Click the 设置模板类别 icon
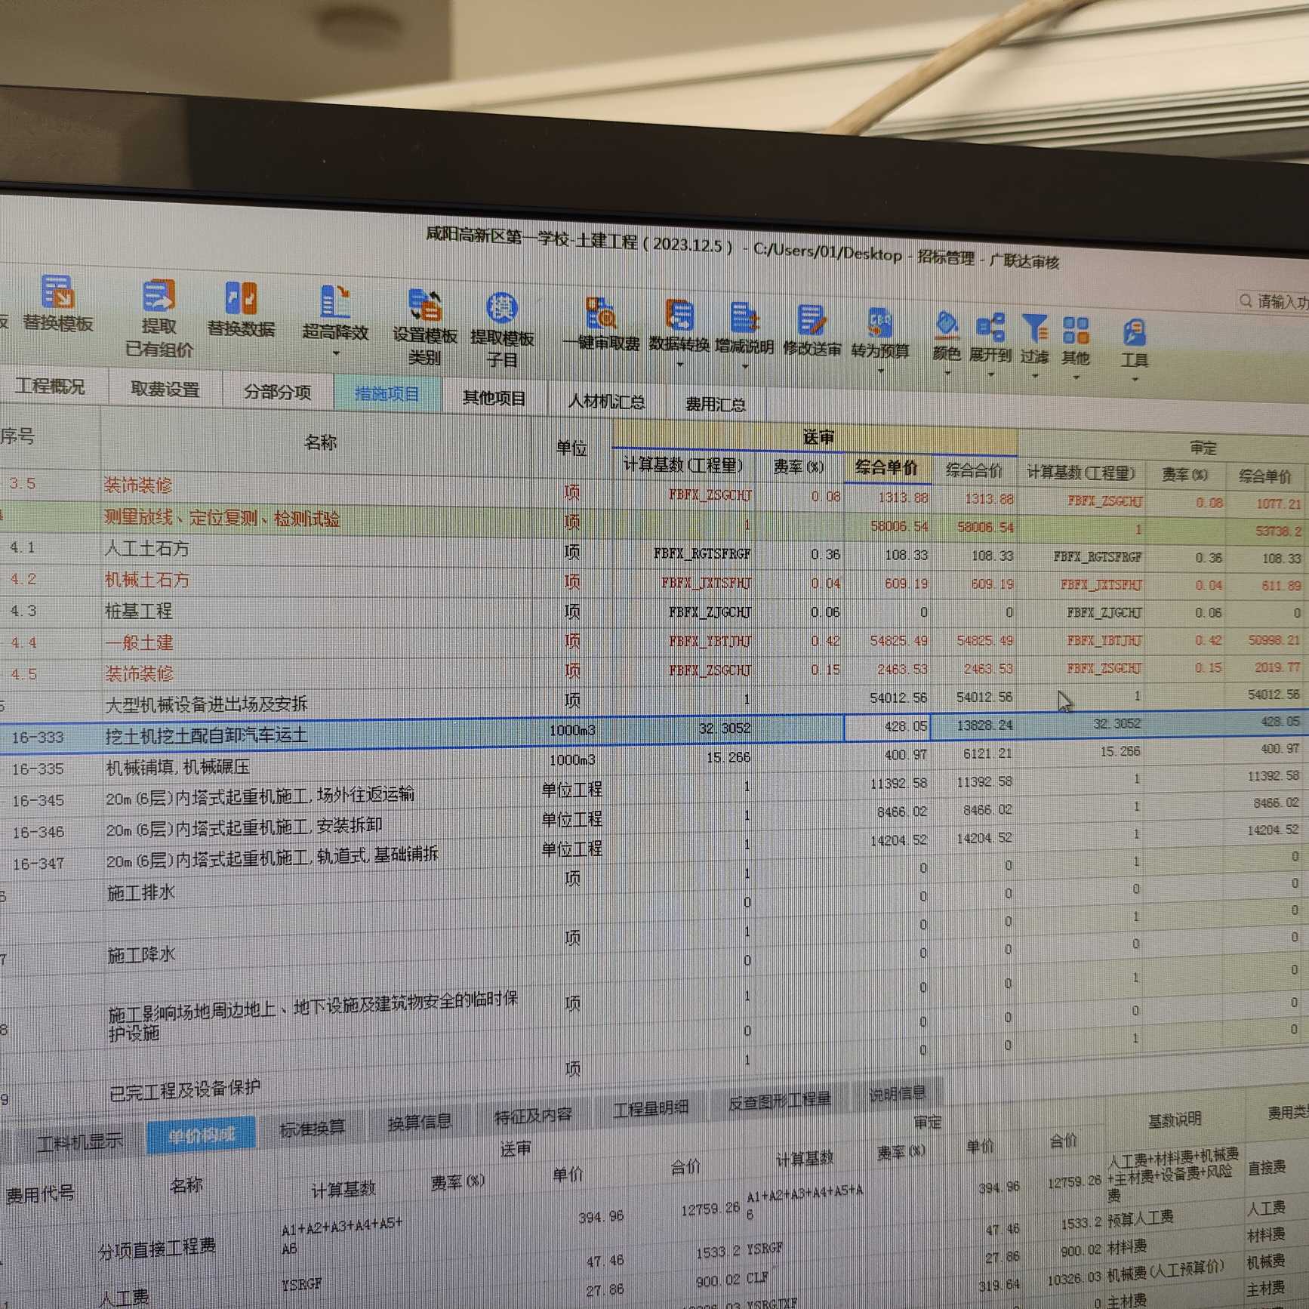The image size is (1309, 1309). 425,305
